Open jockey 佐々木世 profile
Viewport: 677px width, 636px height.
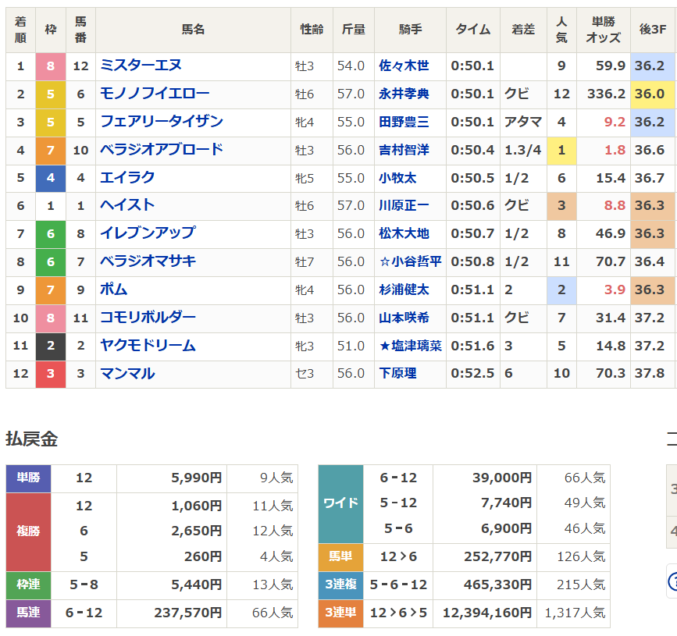(404, 66)
